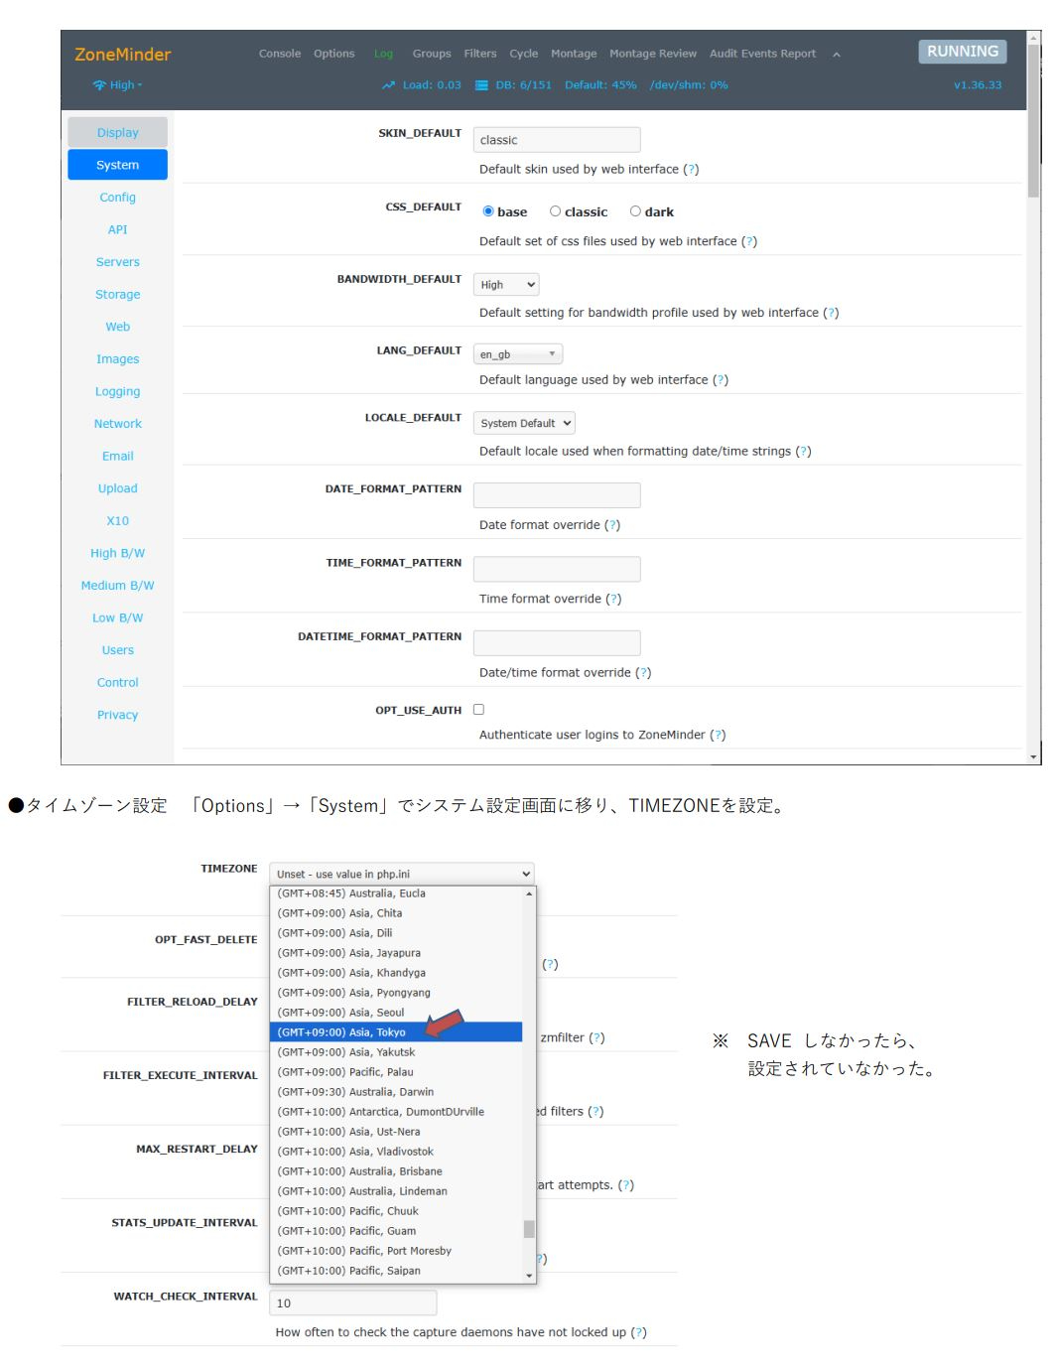Open the Console page link
This screenshot has height=1369, width=1056.
tap(280, 54)
